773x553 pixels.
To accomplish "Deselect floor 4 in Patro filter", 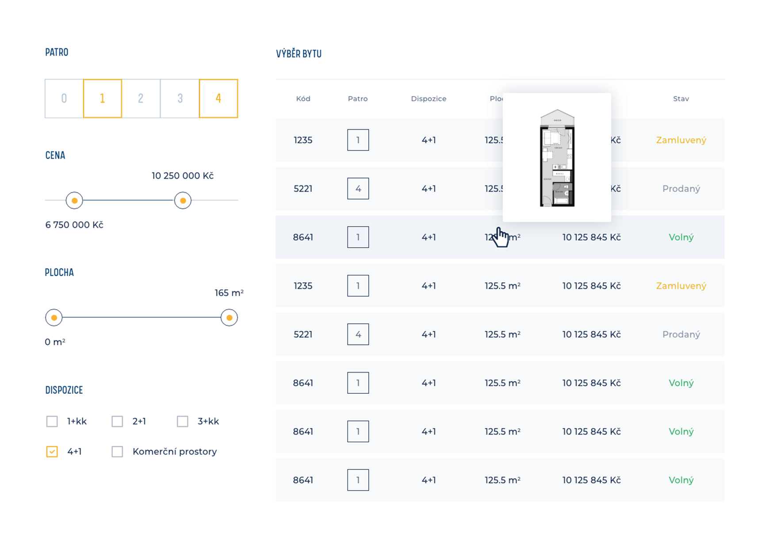I will point(218,98).
